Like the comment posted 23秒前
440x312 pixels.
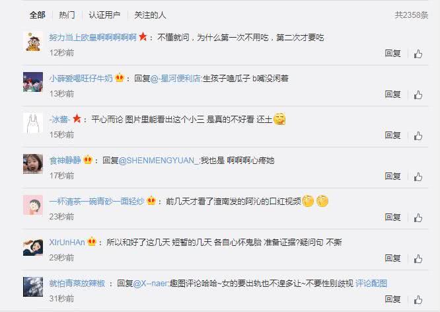418,218
